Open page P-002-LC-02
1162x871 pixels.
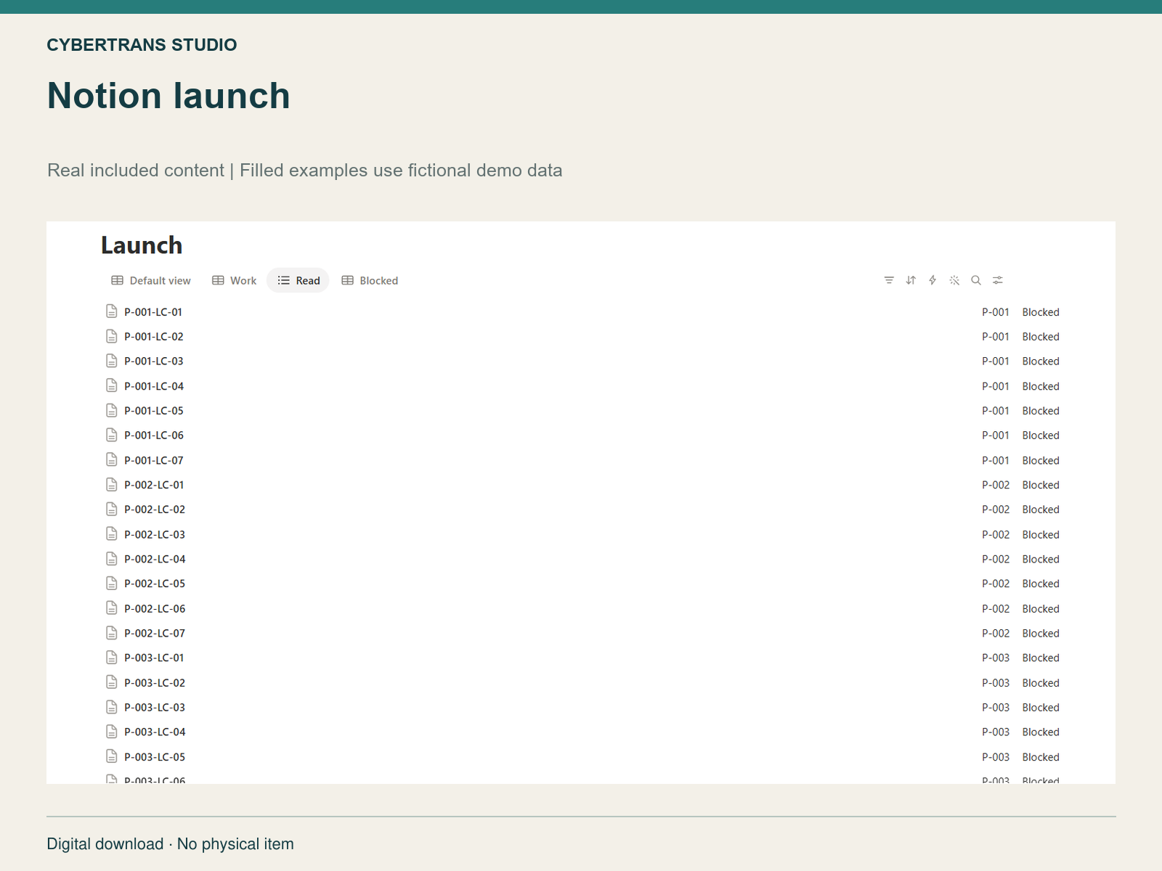(155, 510)
